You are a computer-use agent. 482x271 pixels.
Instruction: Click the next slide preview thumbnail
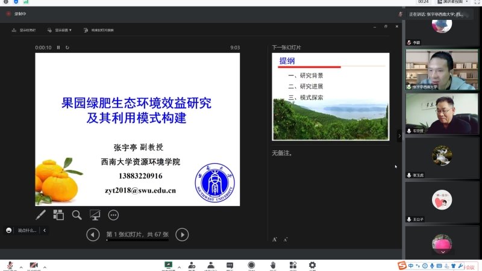coord(330,96)
